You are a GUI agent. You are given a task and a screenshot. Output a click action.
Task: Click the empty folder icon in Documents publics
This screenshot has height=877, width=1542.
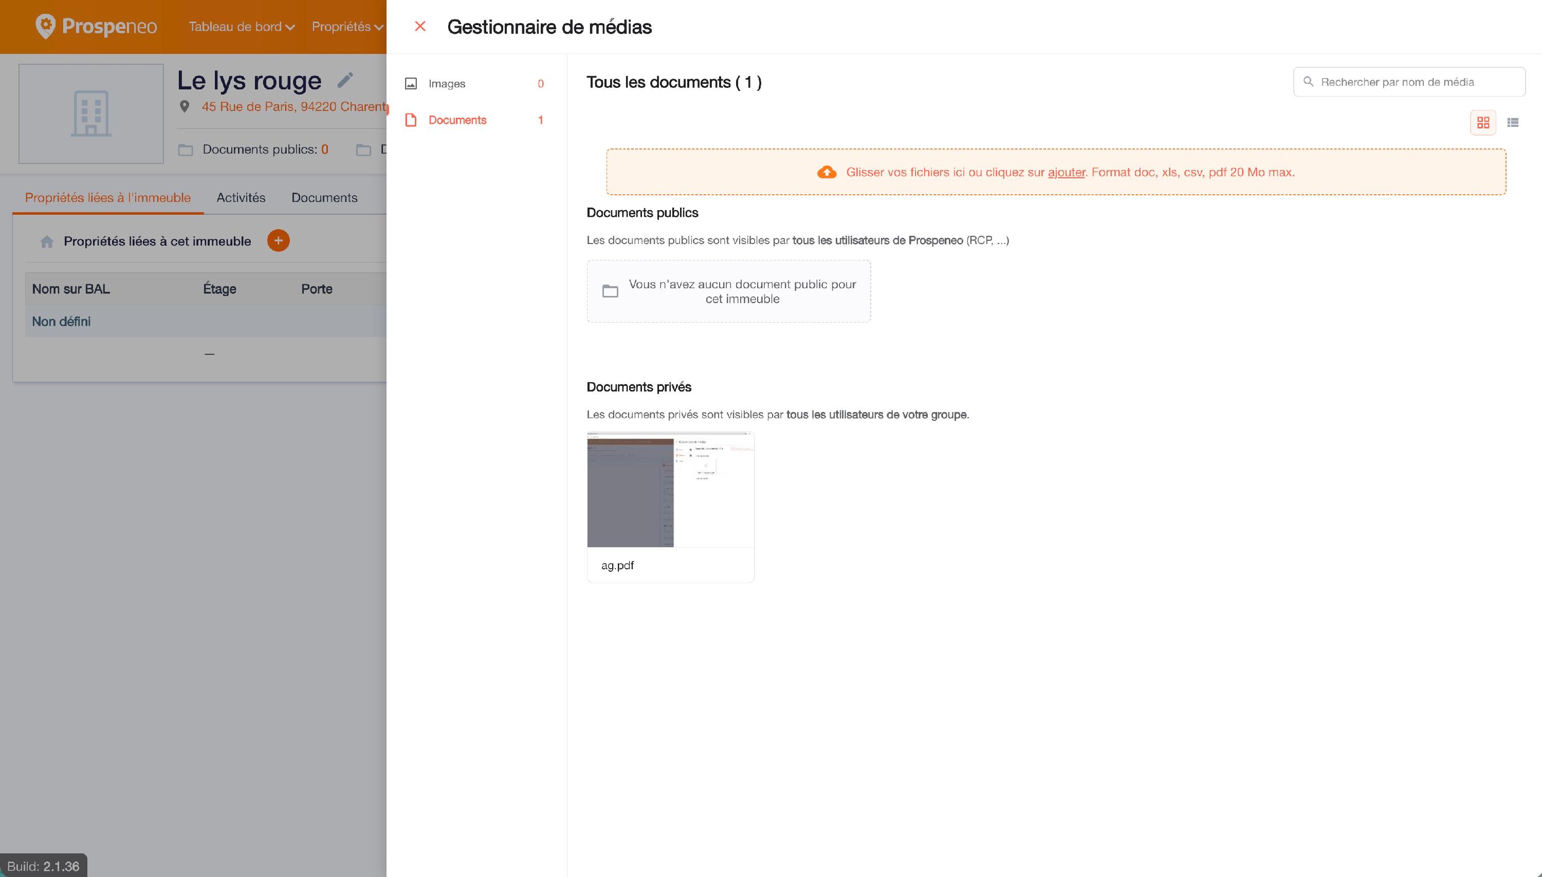pos(610,291)
